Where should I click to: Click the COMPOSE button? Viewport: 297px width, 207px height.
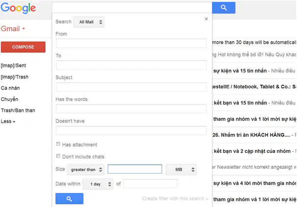[x=23, y=47]
